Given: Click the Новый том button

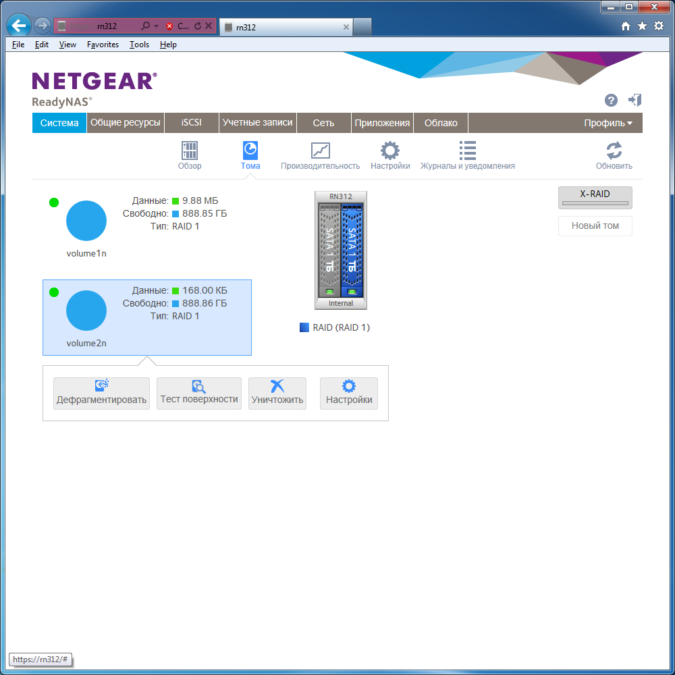Looking at the screenshot, I should coord(595,225).
